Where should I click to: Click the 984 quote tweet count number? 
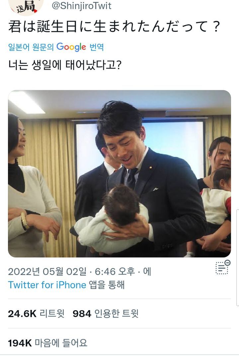tap(82, 314)
